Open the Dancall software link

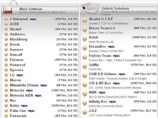coord(16,55)
